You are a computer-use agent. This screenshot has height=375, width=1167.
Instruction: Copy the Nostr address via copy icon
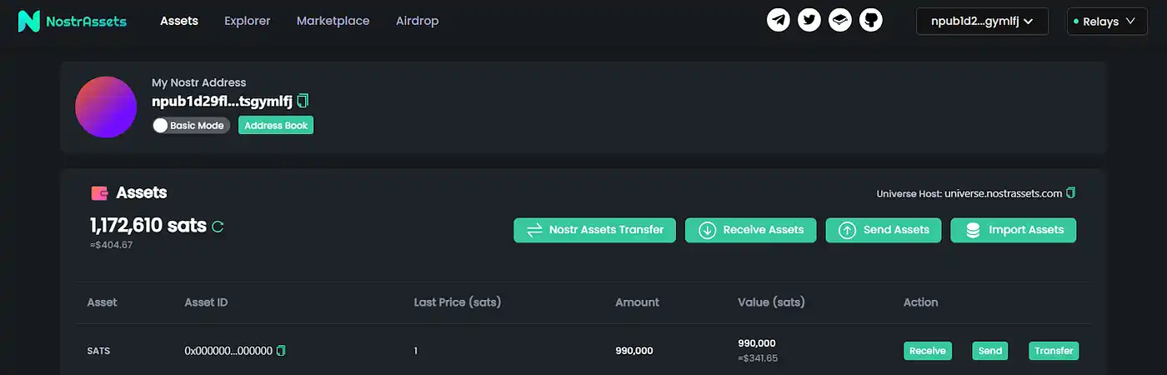click(x=303, y=101)
